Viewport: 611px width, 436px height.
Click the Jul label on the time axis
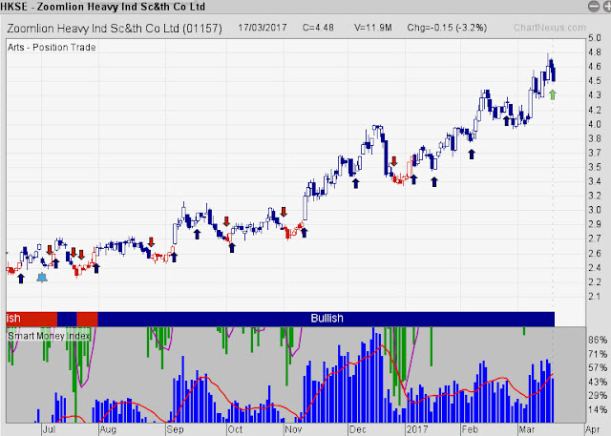point(49,429)
